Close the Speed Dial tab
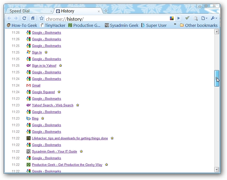The width and height of the screenshot is (227, 180). [x=51, y=11]
